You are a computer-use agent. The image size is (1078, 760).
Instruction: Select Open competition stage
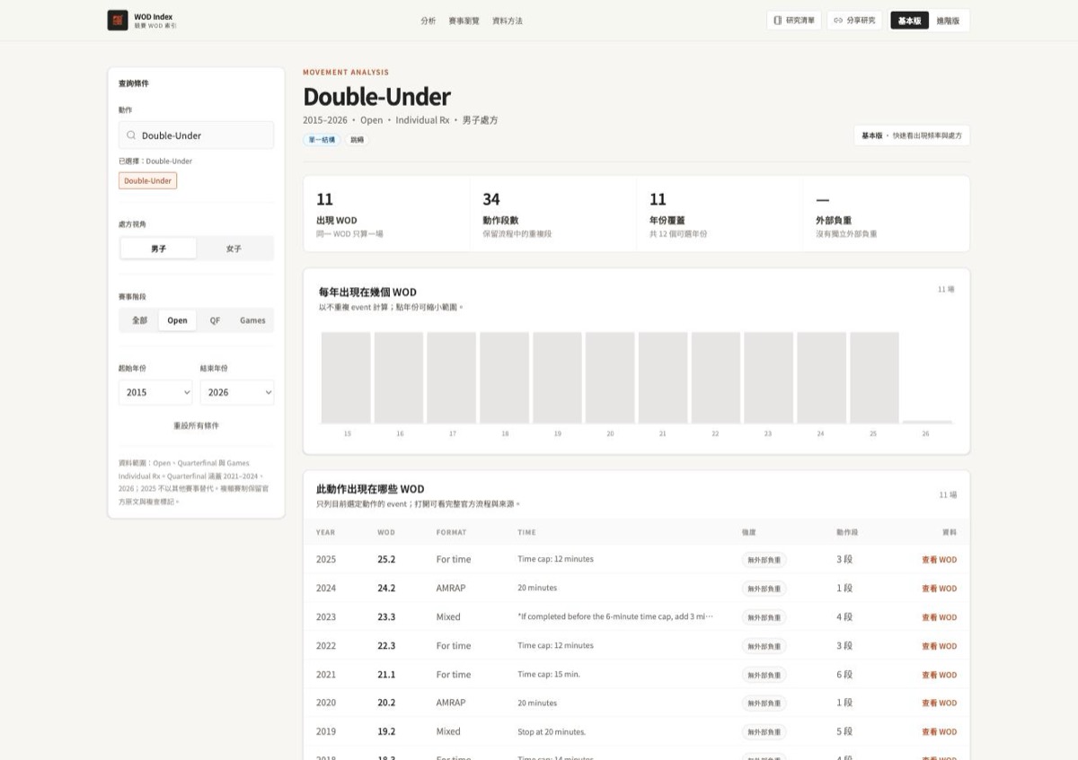(177, 320)
